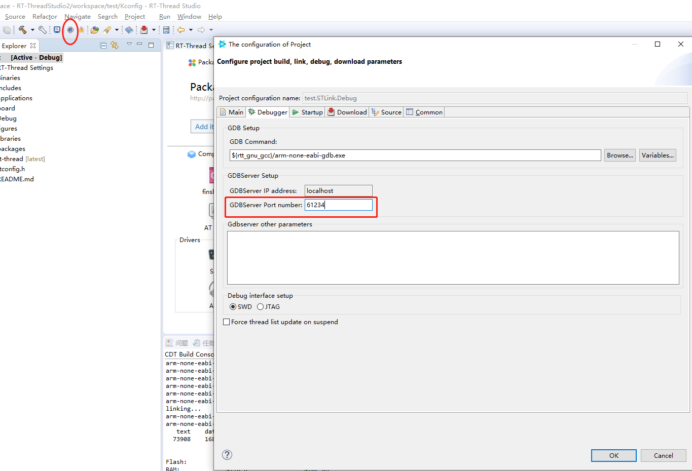Click the OK button

pos(614,455)
